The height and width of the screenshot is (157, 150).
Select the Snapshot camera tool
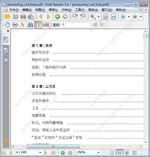click(x=46, y=24)
